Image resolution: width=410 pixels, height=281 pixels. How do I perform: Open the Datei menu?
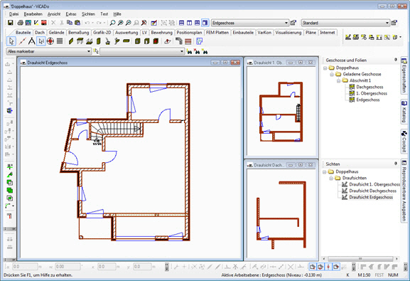click(x=14, y=14)
